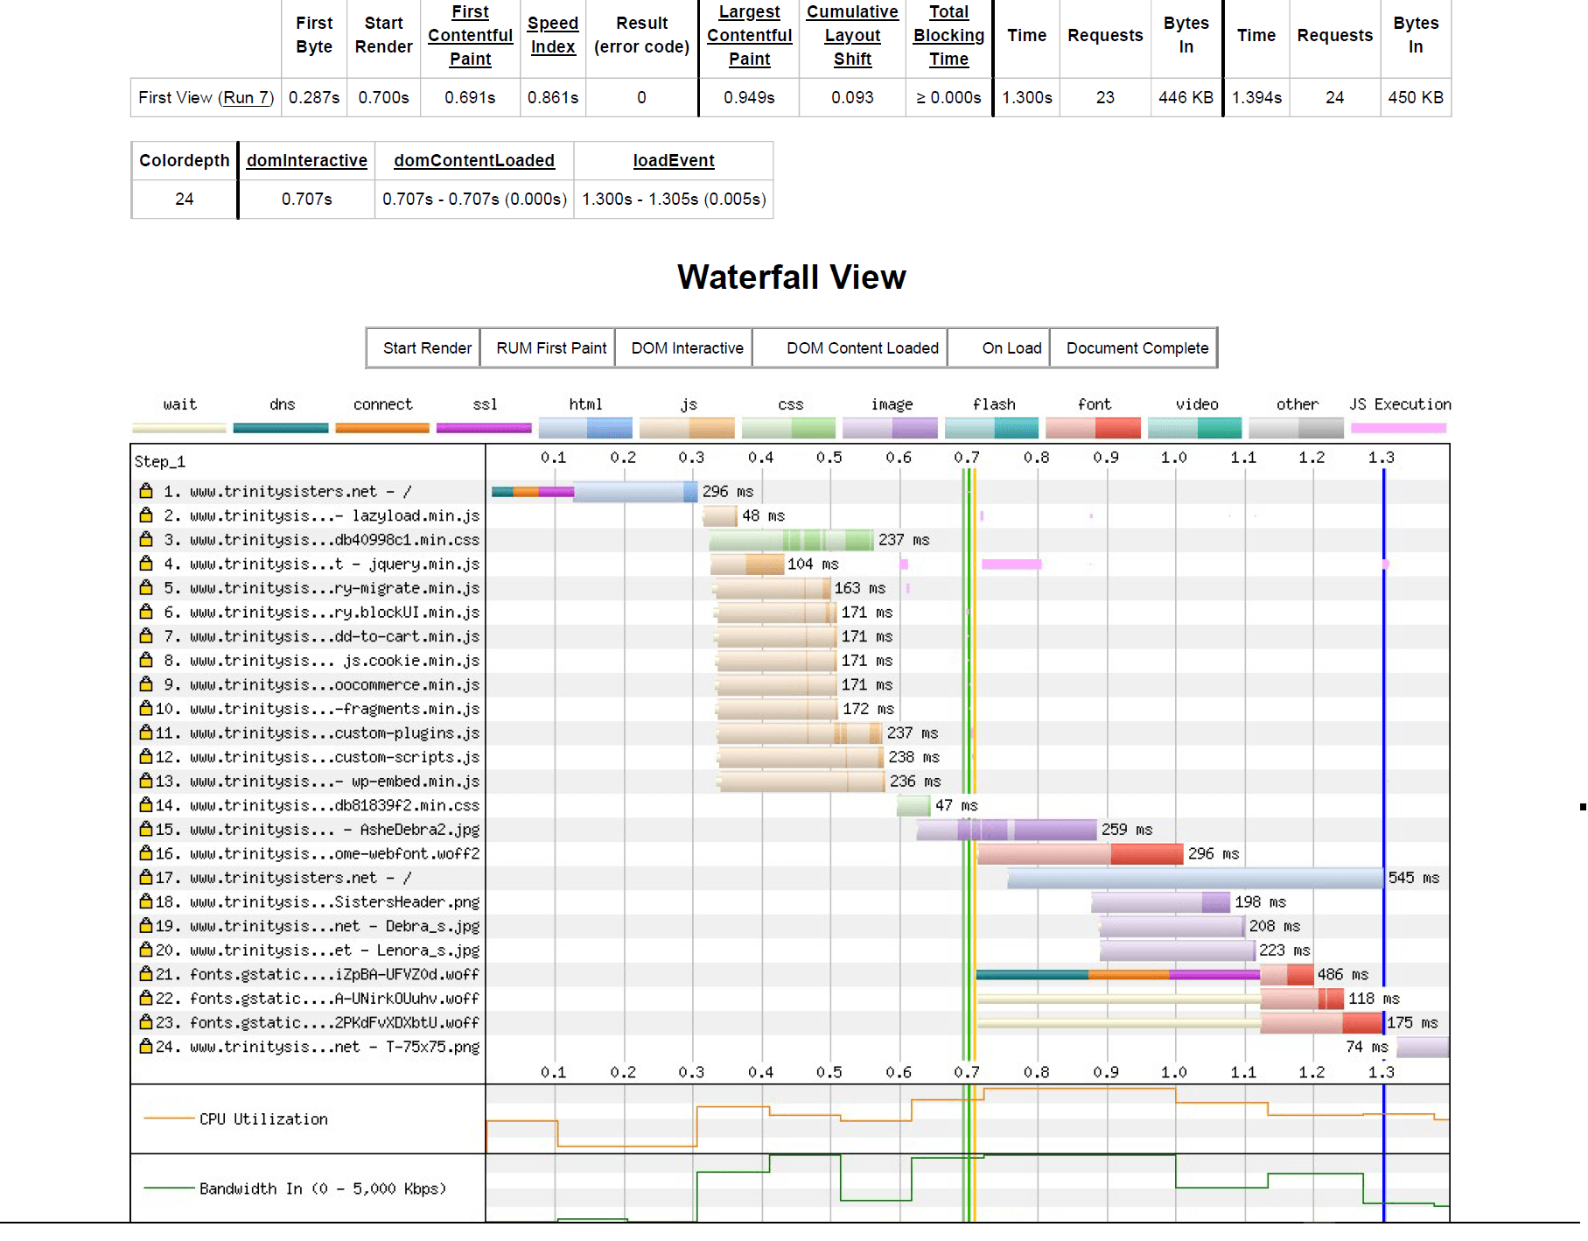Click the Speed Index header link
The width and height of the screenshot is (1588, 1241).
click(553, 36)
